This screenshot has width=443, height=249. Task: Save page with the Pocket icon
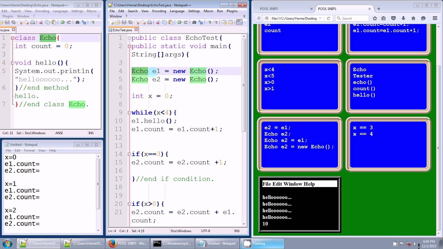tap(394, 18)
